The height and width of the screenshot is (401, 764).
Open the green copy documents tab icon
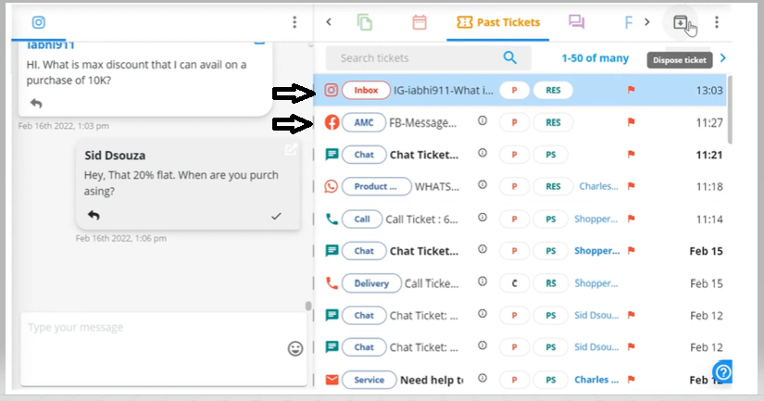pyautogui.click(x=365, y=22)
